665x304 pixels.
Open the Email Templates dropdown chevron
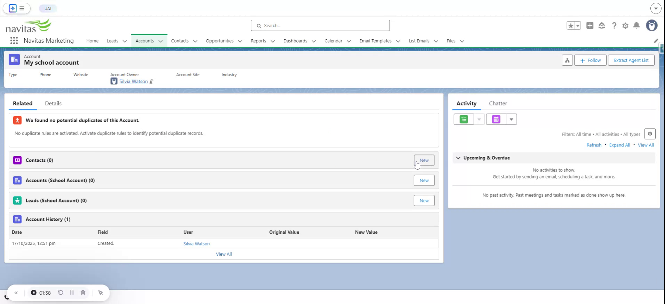398,41
